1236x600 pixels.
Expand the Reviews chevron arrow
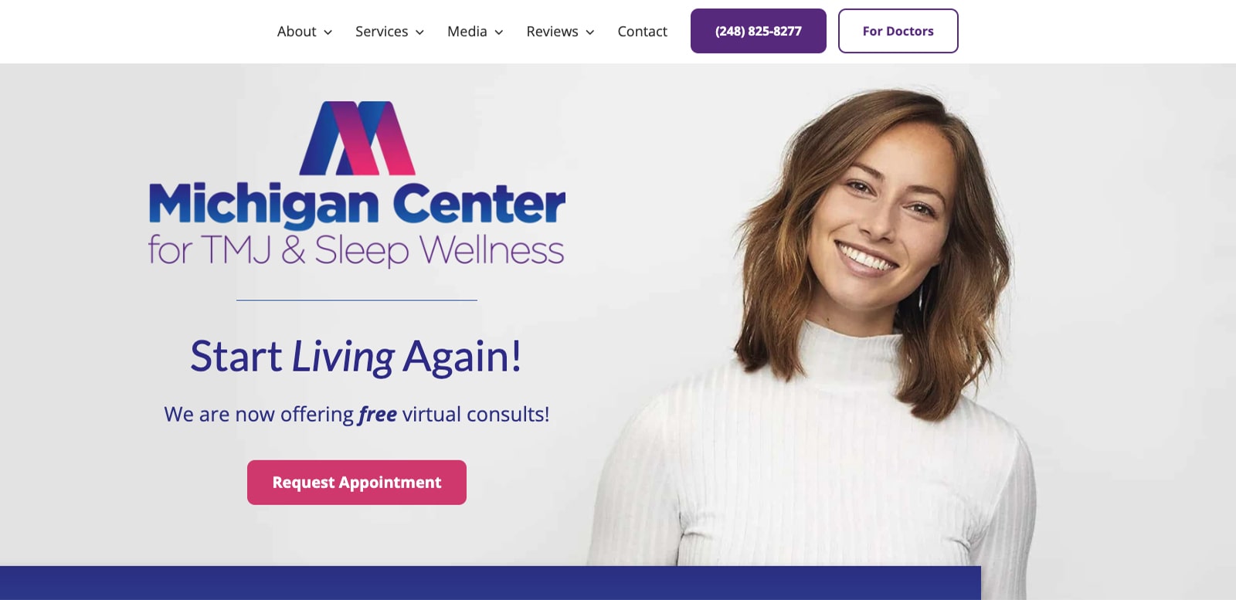590,32
